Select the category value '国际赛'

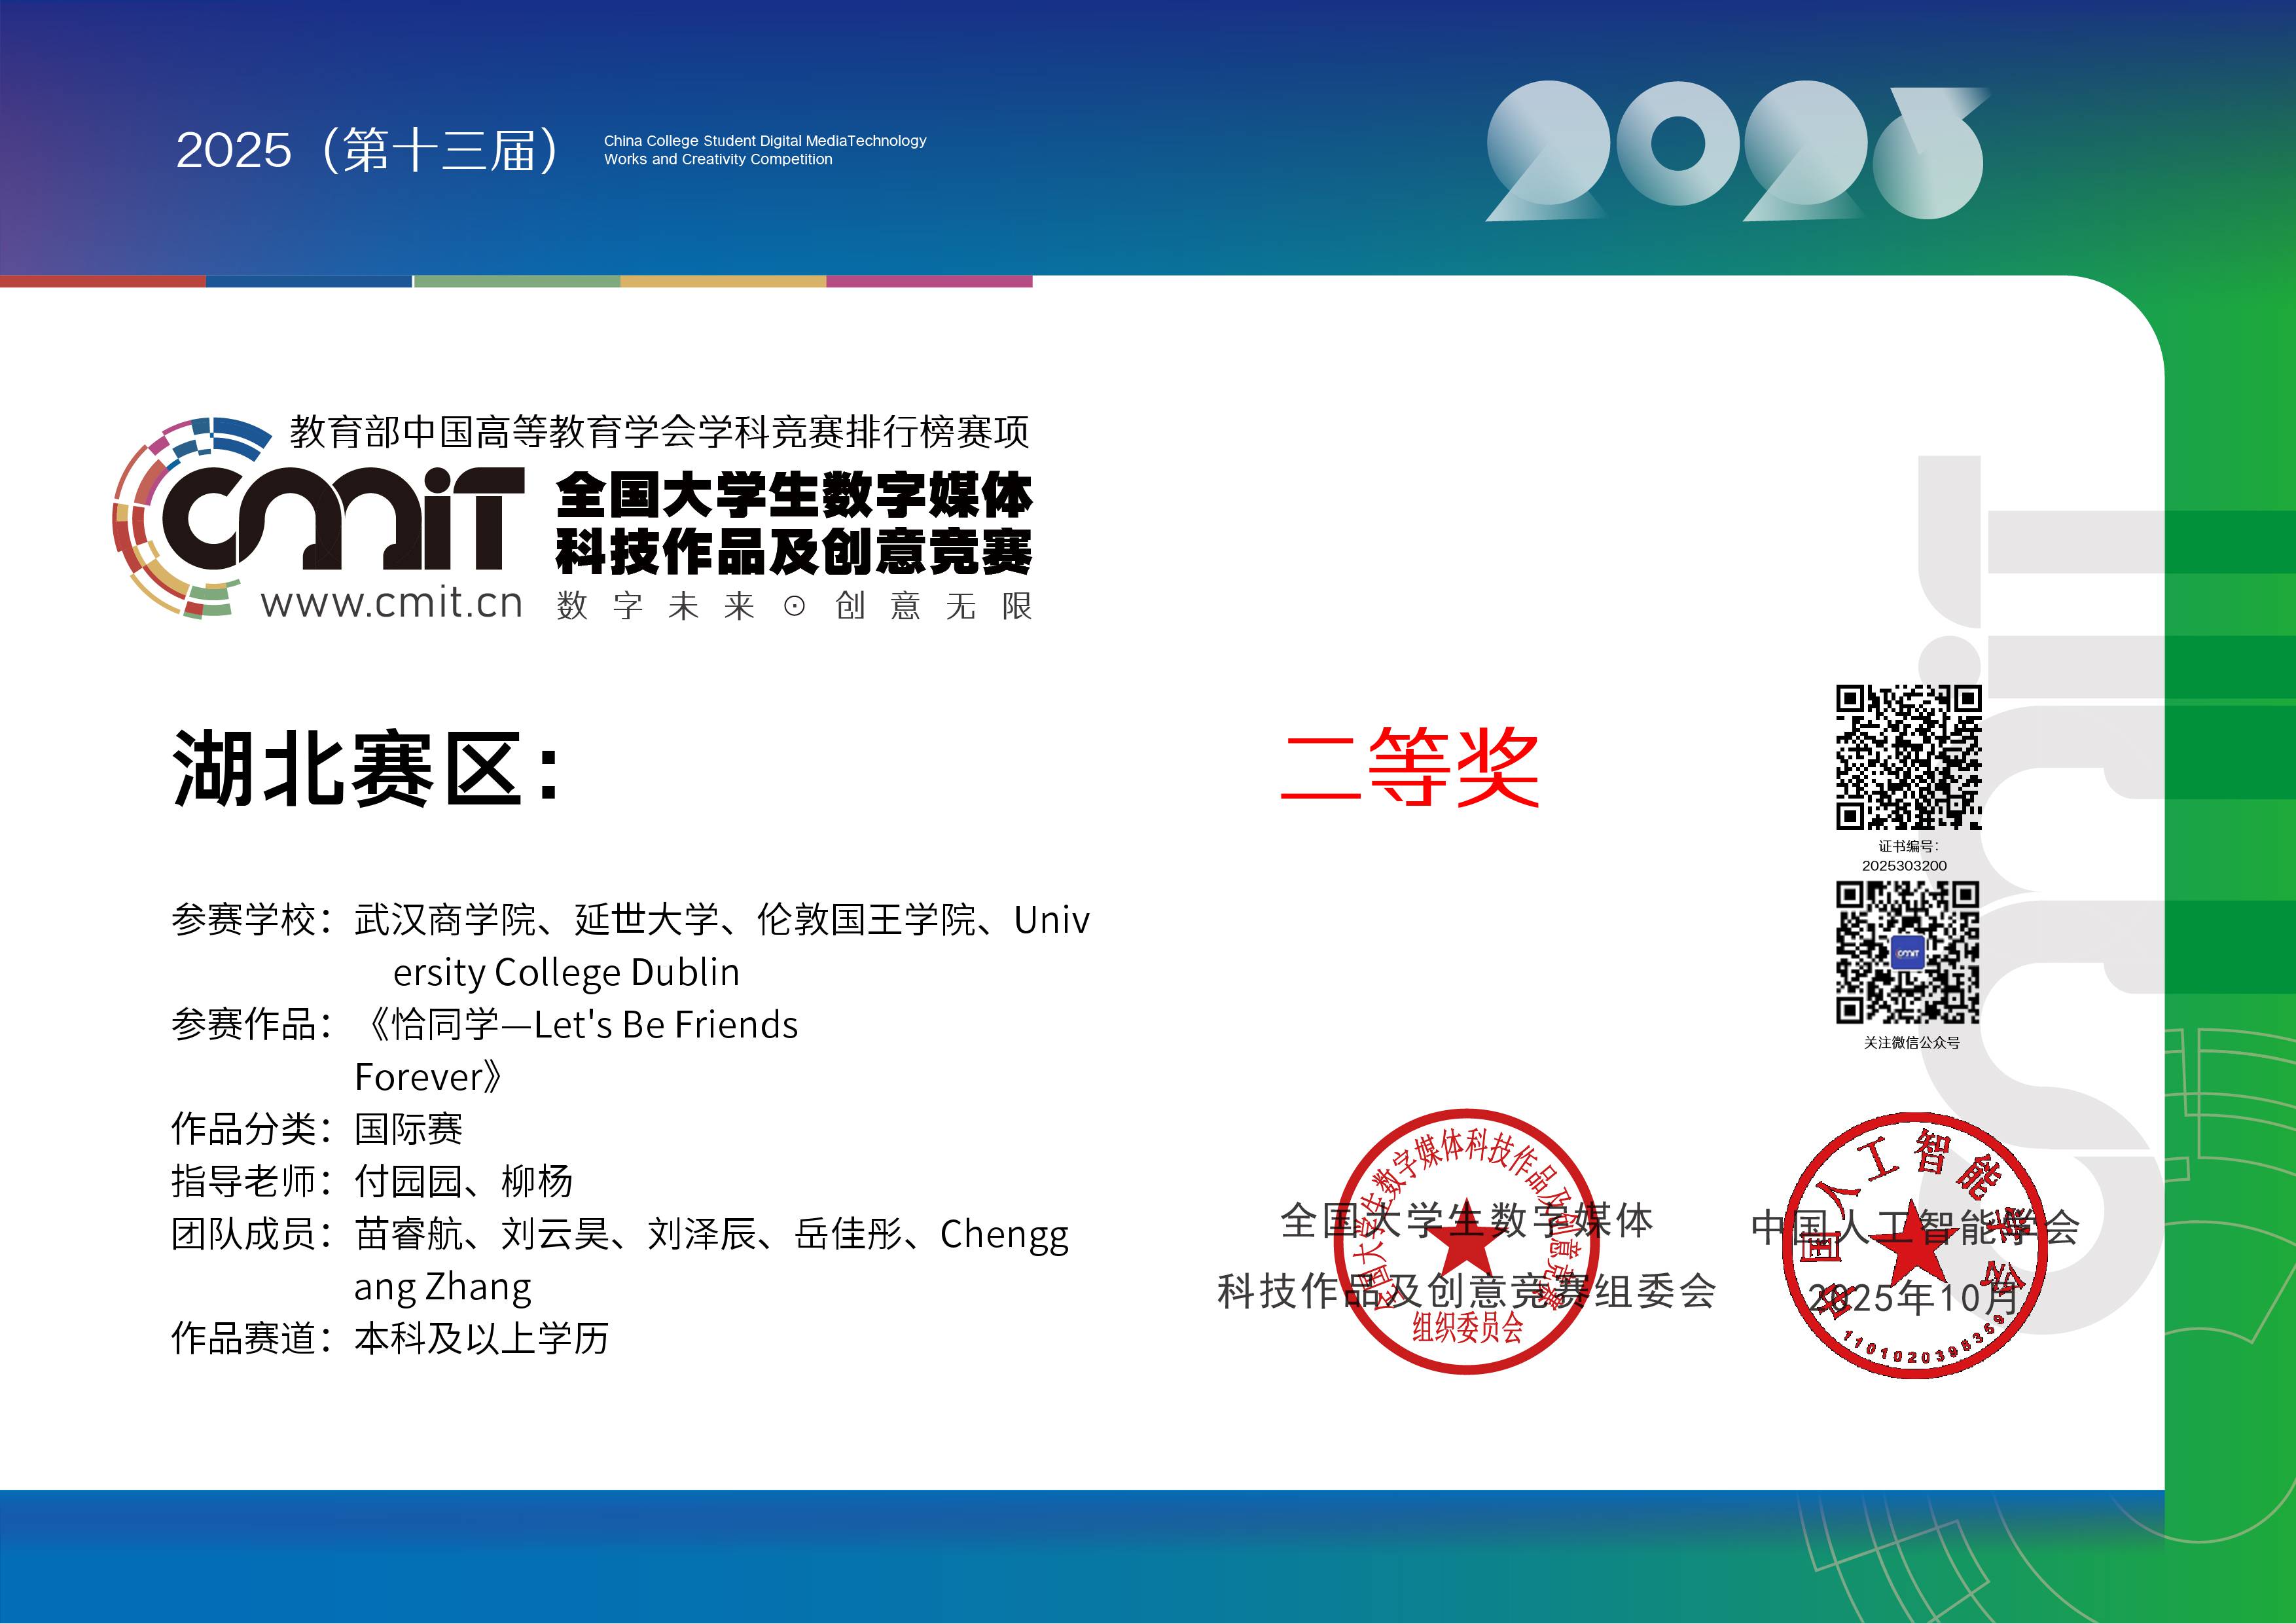coord(409,1130)
